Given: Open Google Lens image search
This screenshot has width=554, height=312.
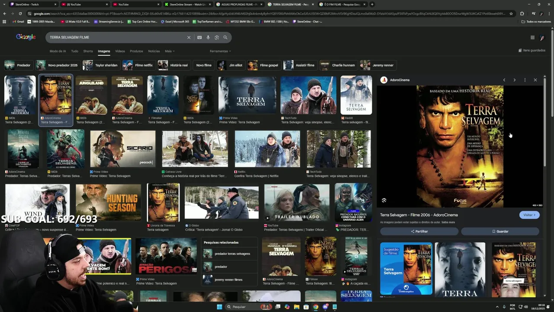Looking at the screenshot, I should click(x=217, y=37).
